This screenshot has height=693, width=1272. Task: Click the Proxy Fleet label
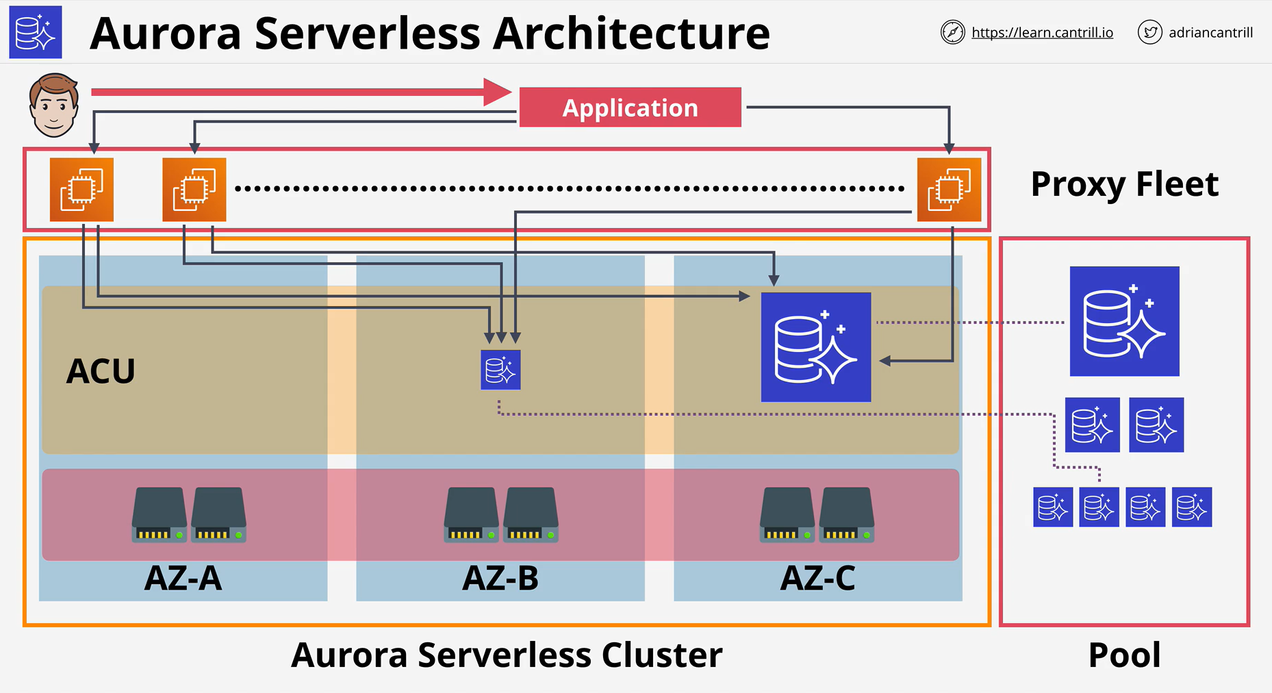click(x=1125, y=184)
